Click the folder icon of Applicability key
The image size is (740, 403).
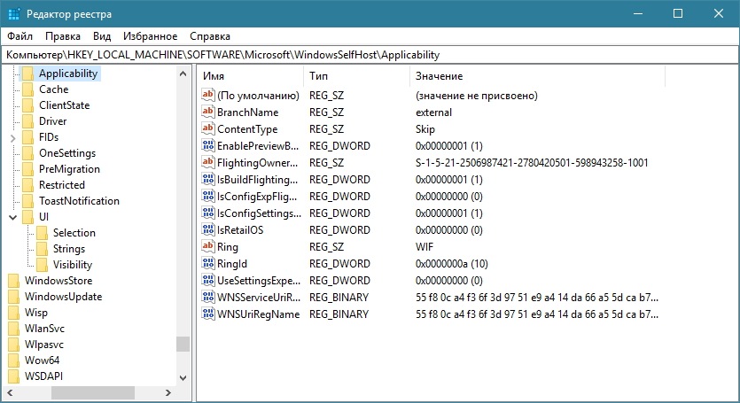27,74
